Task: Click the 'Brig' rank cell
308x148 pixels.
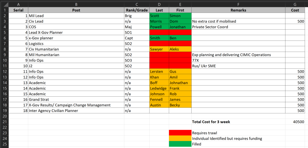Action: pos(137,16)
